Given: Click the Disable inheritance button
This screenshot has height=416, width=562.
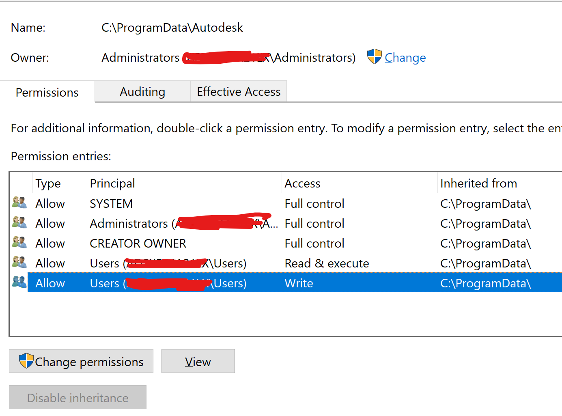Looking at the screenshot, I should [x=78, y=398].
